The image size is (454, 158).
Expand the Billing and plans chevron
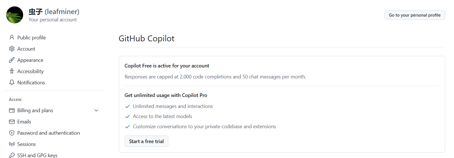[96, 110]
